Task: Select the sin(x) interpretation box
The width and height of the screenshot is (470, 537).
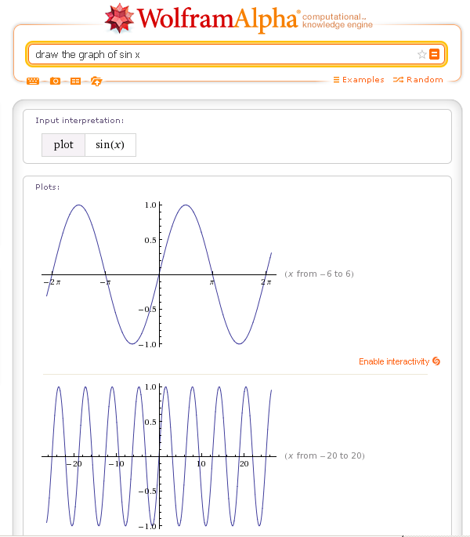Action: click(110, 145)
